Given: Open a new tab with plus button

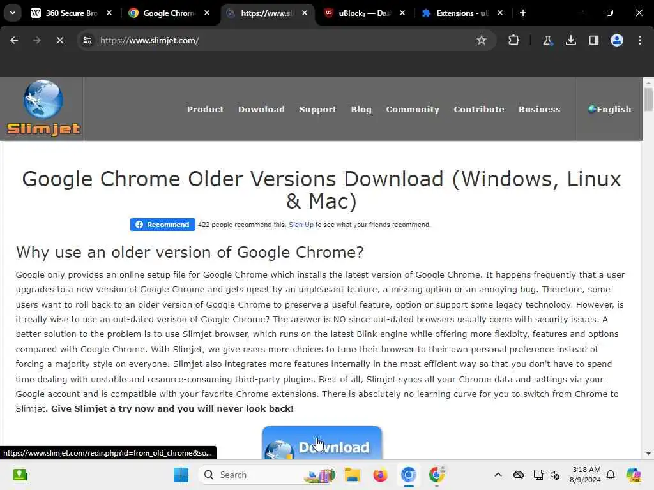Looking at the screenshot, I should point(522,13).
